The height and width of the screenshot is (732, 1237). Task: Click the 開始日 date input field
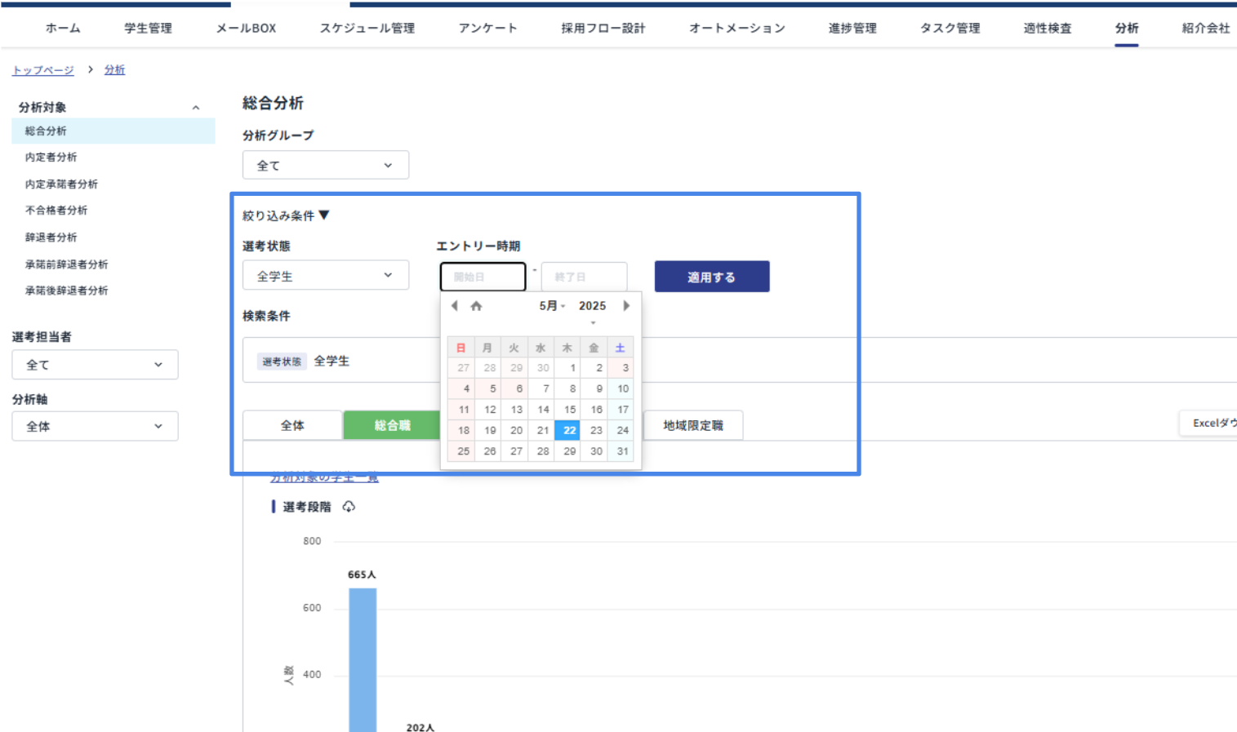(482, 276)
